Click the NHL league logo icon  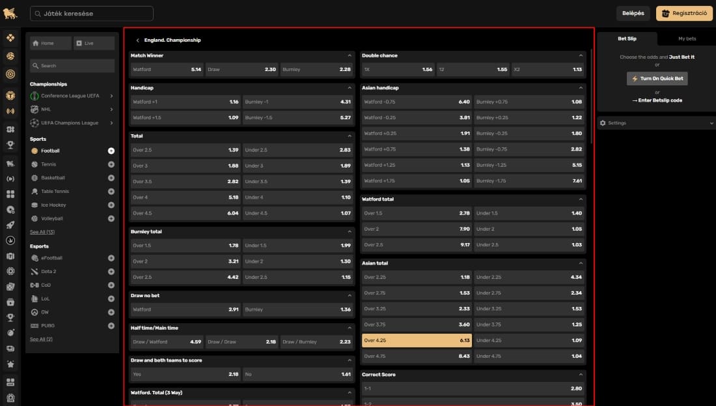pos(34,109)
